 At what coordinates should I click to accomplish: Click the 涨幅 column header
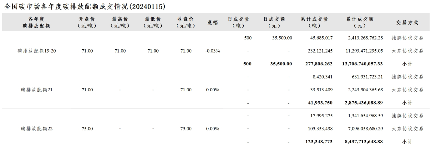(213, 23)
